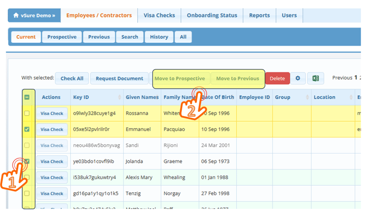The image size is (368, 222).
Task: Sort by the Given Names column arrows
Action: [157, 98]
